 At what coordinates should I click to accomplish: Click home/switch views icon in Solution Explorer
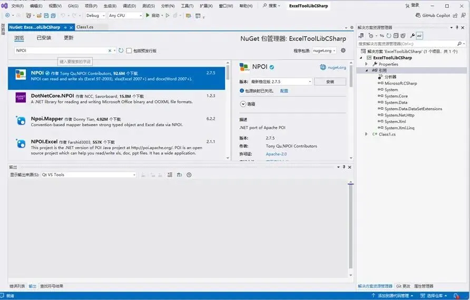point(361,36)
